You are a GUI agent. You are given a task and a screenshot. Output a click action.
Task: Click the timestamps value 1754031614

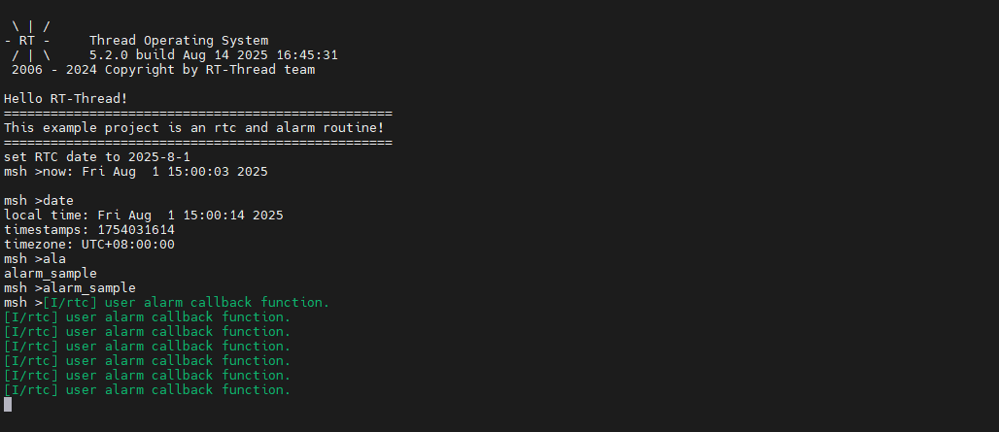coord(136,230)
